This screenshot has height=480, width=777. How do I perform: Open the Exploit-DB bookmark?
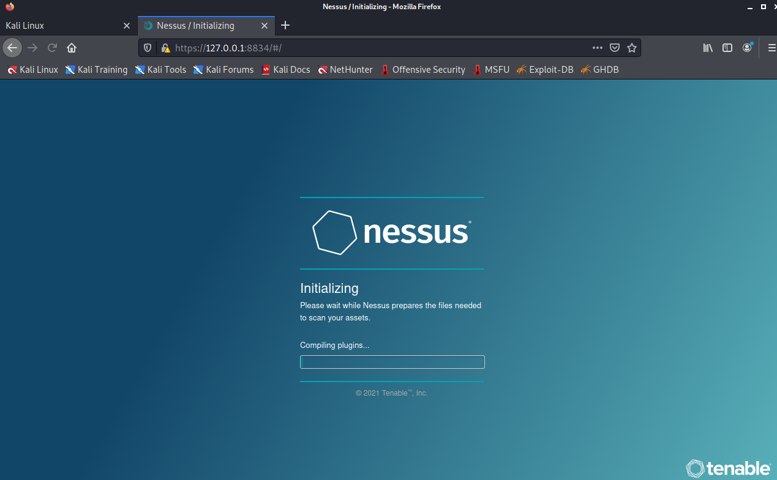(x=544, y=70)
